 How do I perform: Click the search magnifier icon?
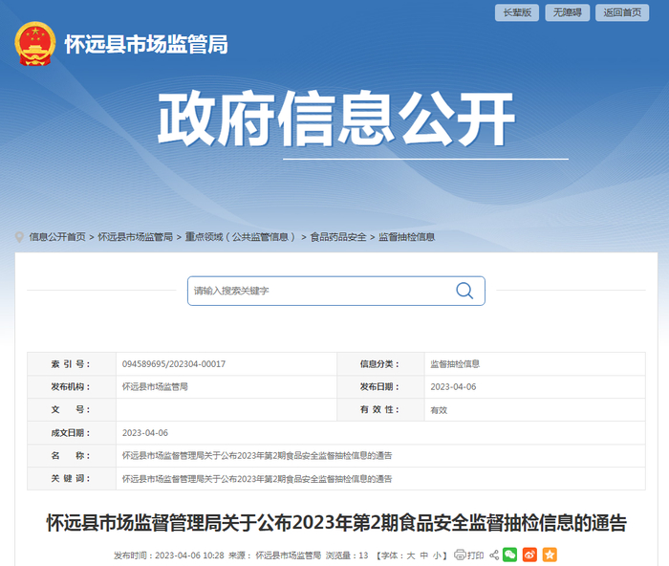pos(464,291)
